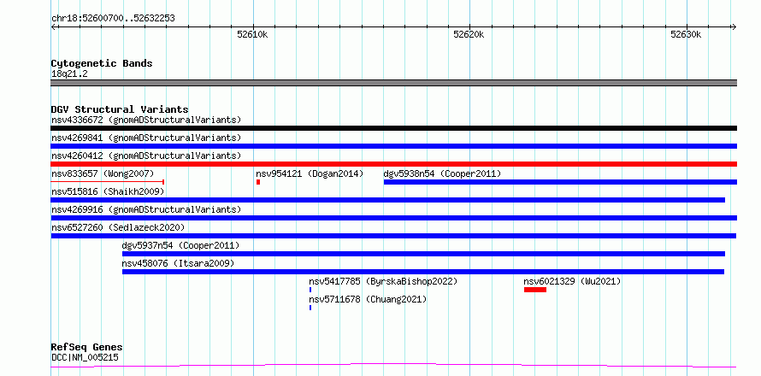Open the nsv833657 (Wong2007) label
Screen dimensions: 761x376
click(103, 173)
